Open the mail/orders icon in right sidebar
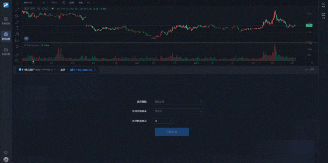The width and height of the screenshot is (328, 163). (323, 15)
